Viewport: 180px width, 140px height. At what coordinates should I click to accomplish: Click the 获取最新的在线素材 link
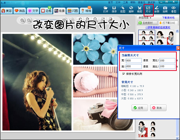(x=158, y=28)
